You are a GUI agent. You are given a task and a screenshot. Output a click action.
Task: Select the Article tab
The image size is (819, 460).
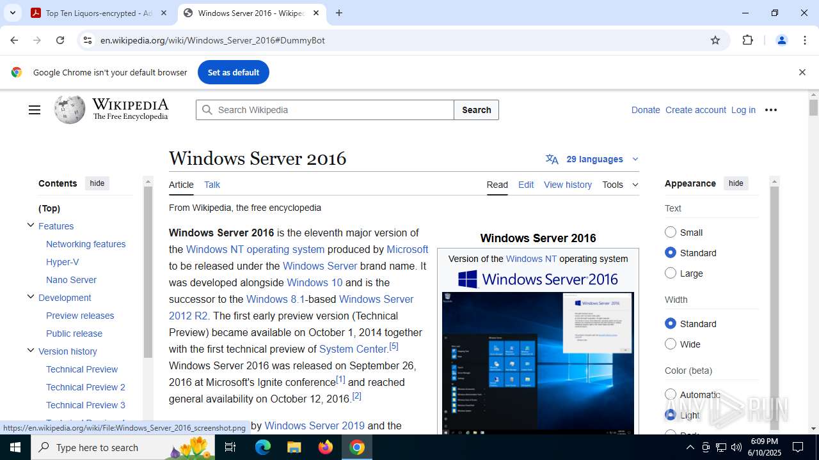tap(181, 185)
